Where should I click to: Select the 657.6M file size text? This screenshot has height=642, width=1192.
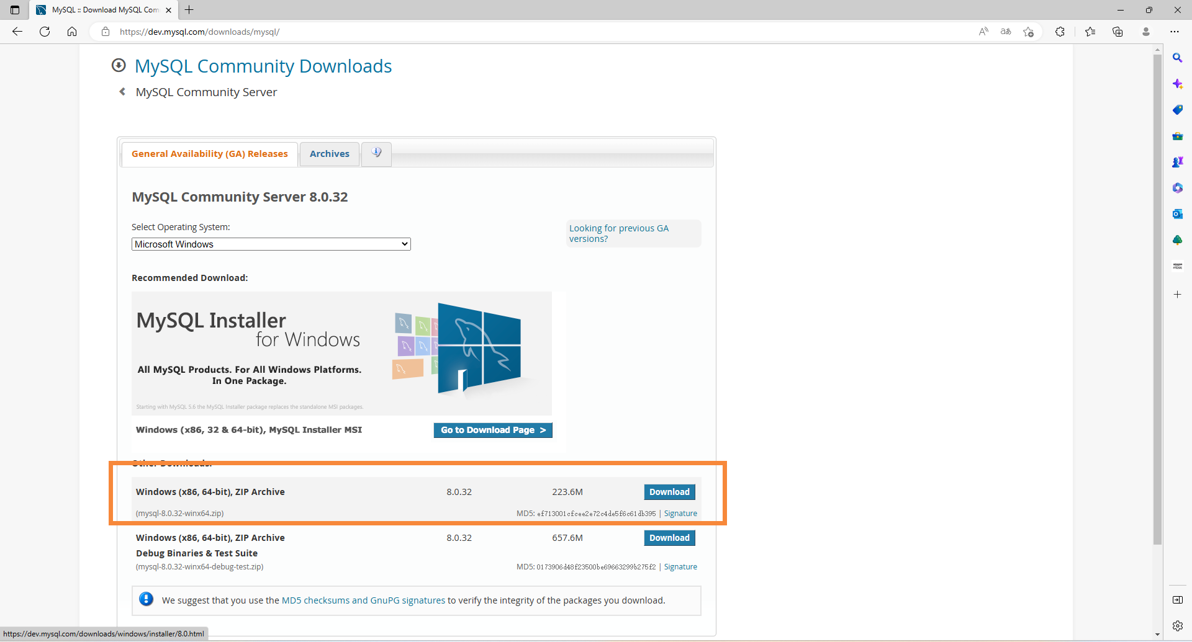(567, 538)
